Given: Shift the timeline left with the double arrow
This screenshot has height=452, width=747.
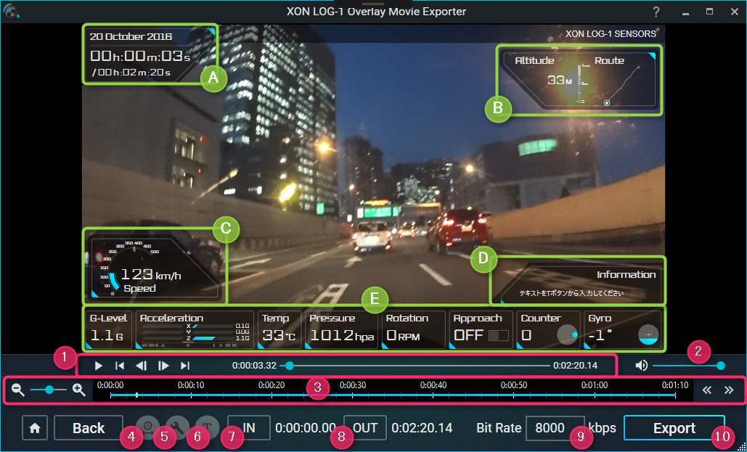Looking at the screenshot, I should click(707, 390).
